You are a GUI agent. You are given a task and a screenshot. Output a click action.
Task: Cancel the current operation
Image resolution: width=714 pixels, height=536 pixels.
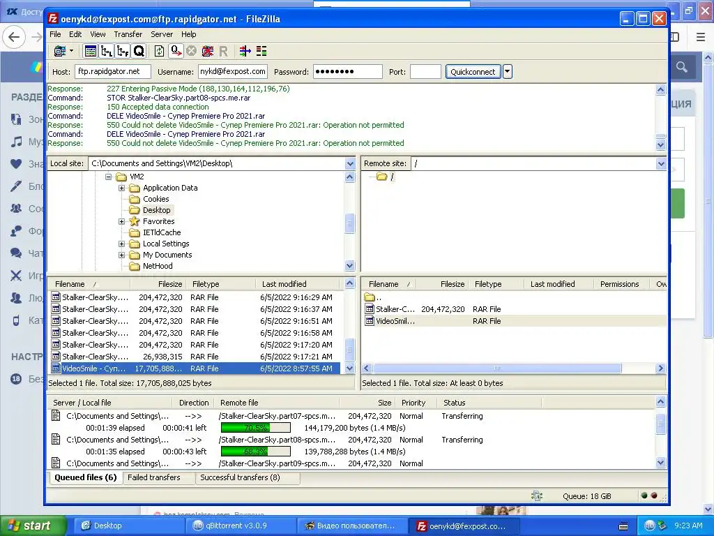[191, 51]
